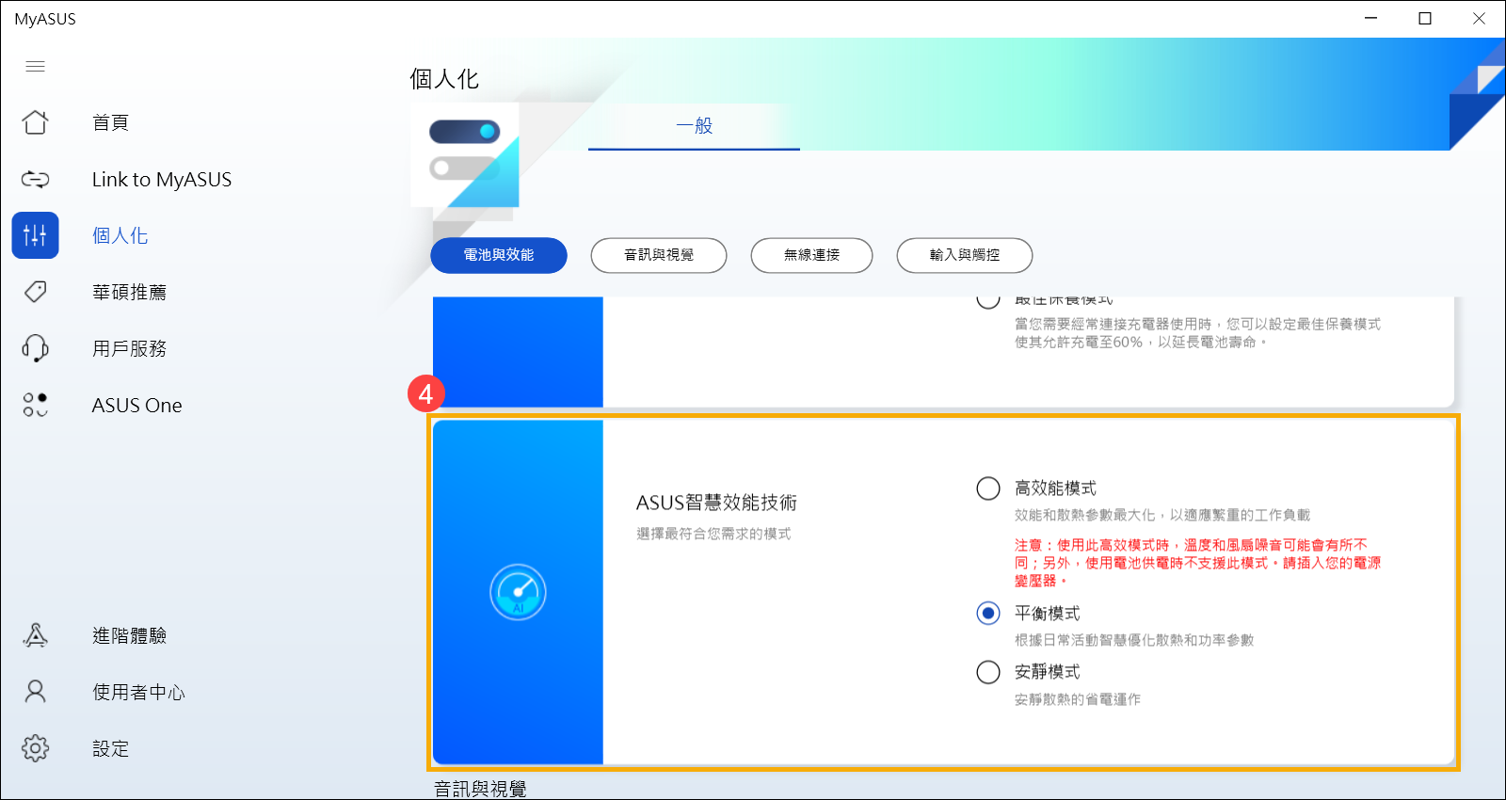The height and width of the screenshot is (800, 1506).
Task: Click the 華碩推薦 tag icon
Action: pyautogui.click(x=35, y=292)
